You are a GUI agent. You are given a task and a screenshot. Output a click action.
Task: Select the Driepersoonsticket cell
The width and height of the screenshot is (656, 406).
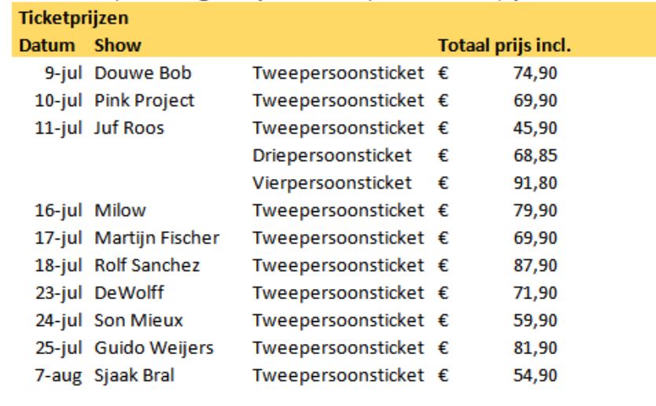point(332,155)
